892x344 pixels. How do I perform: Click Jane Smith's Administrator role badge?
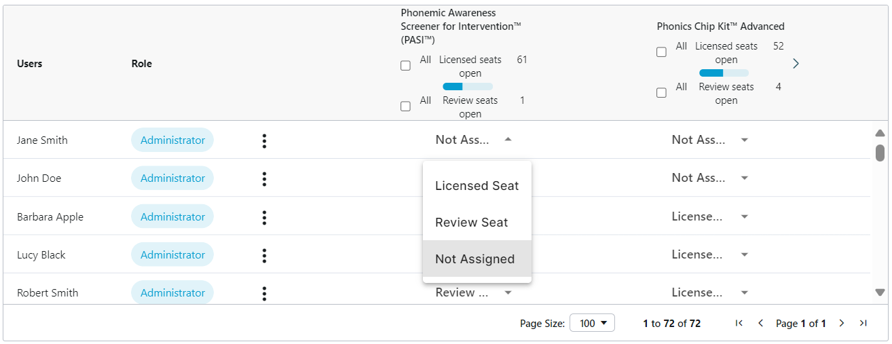172,140
